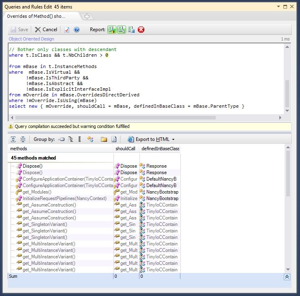Click the document icon beside the folder icon

click(x=114, y=139)
